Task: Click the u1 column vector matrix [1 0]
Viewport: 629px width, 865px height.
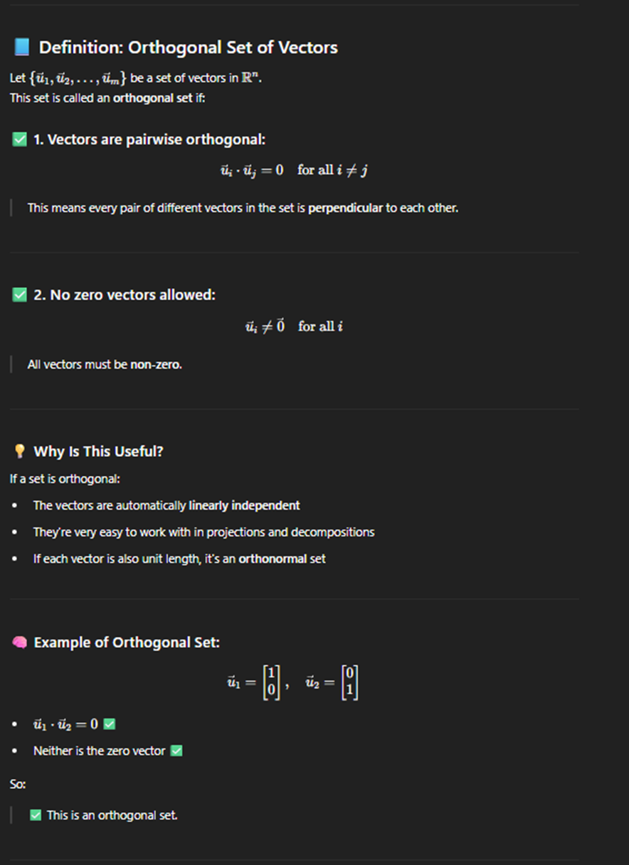Action: [x=272, y=682]
